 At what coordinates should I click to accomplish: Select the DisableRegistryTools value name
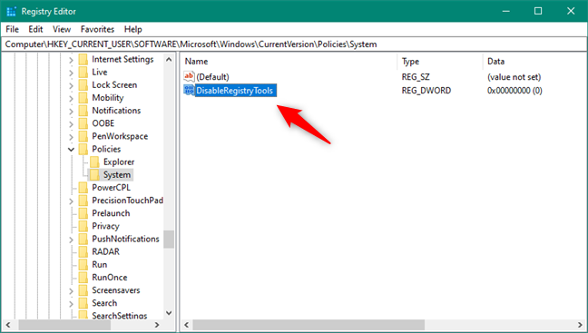(x=235, y=91)
